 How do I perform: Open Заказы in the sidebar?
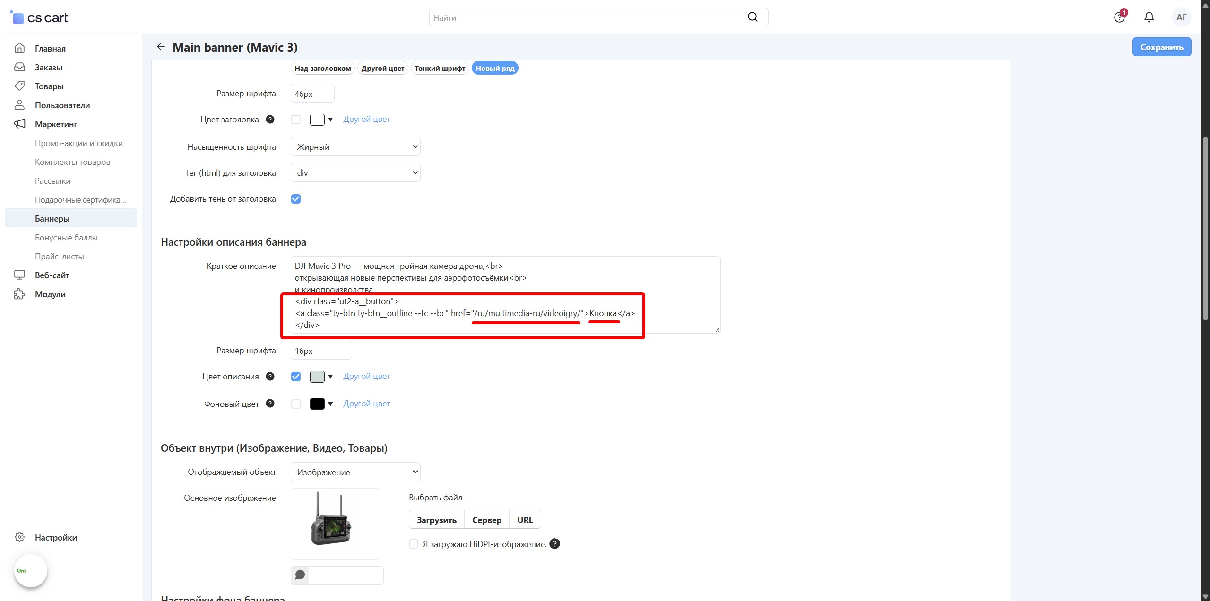coord(49,67)
